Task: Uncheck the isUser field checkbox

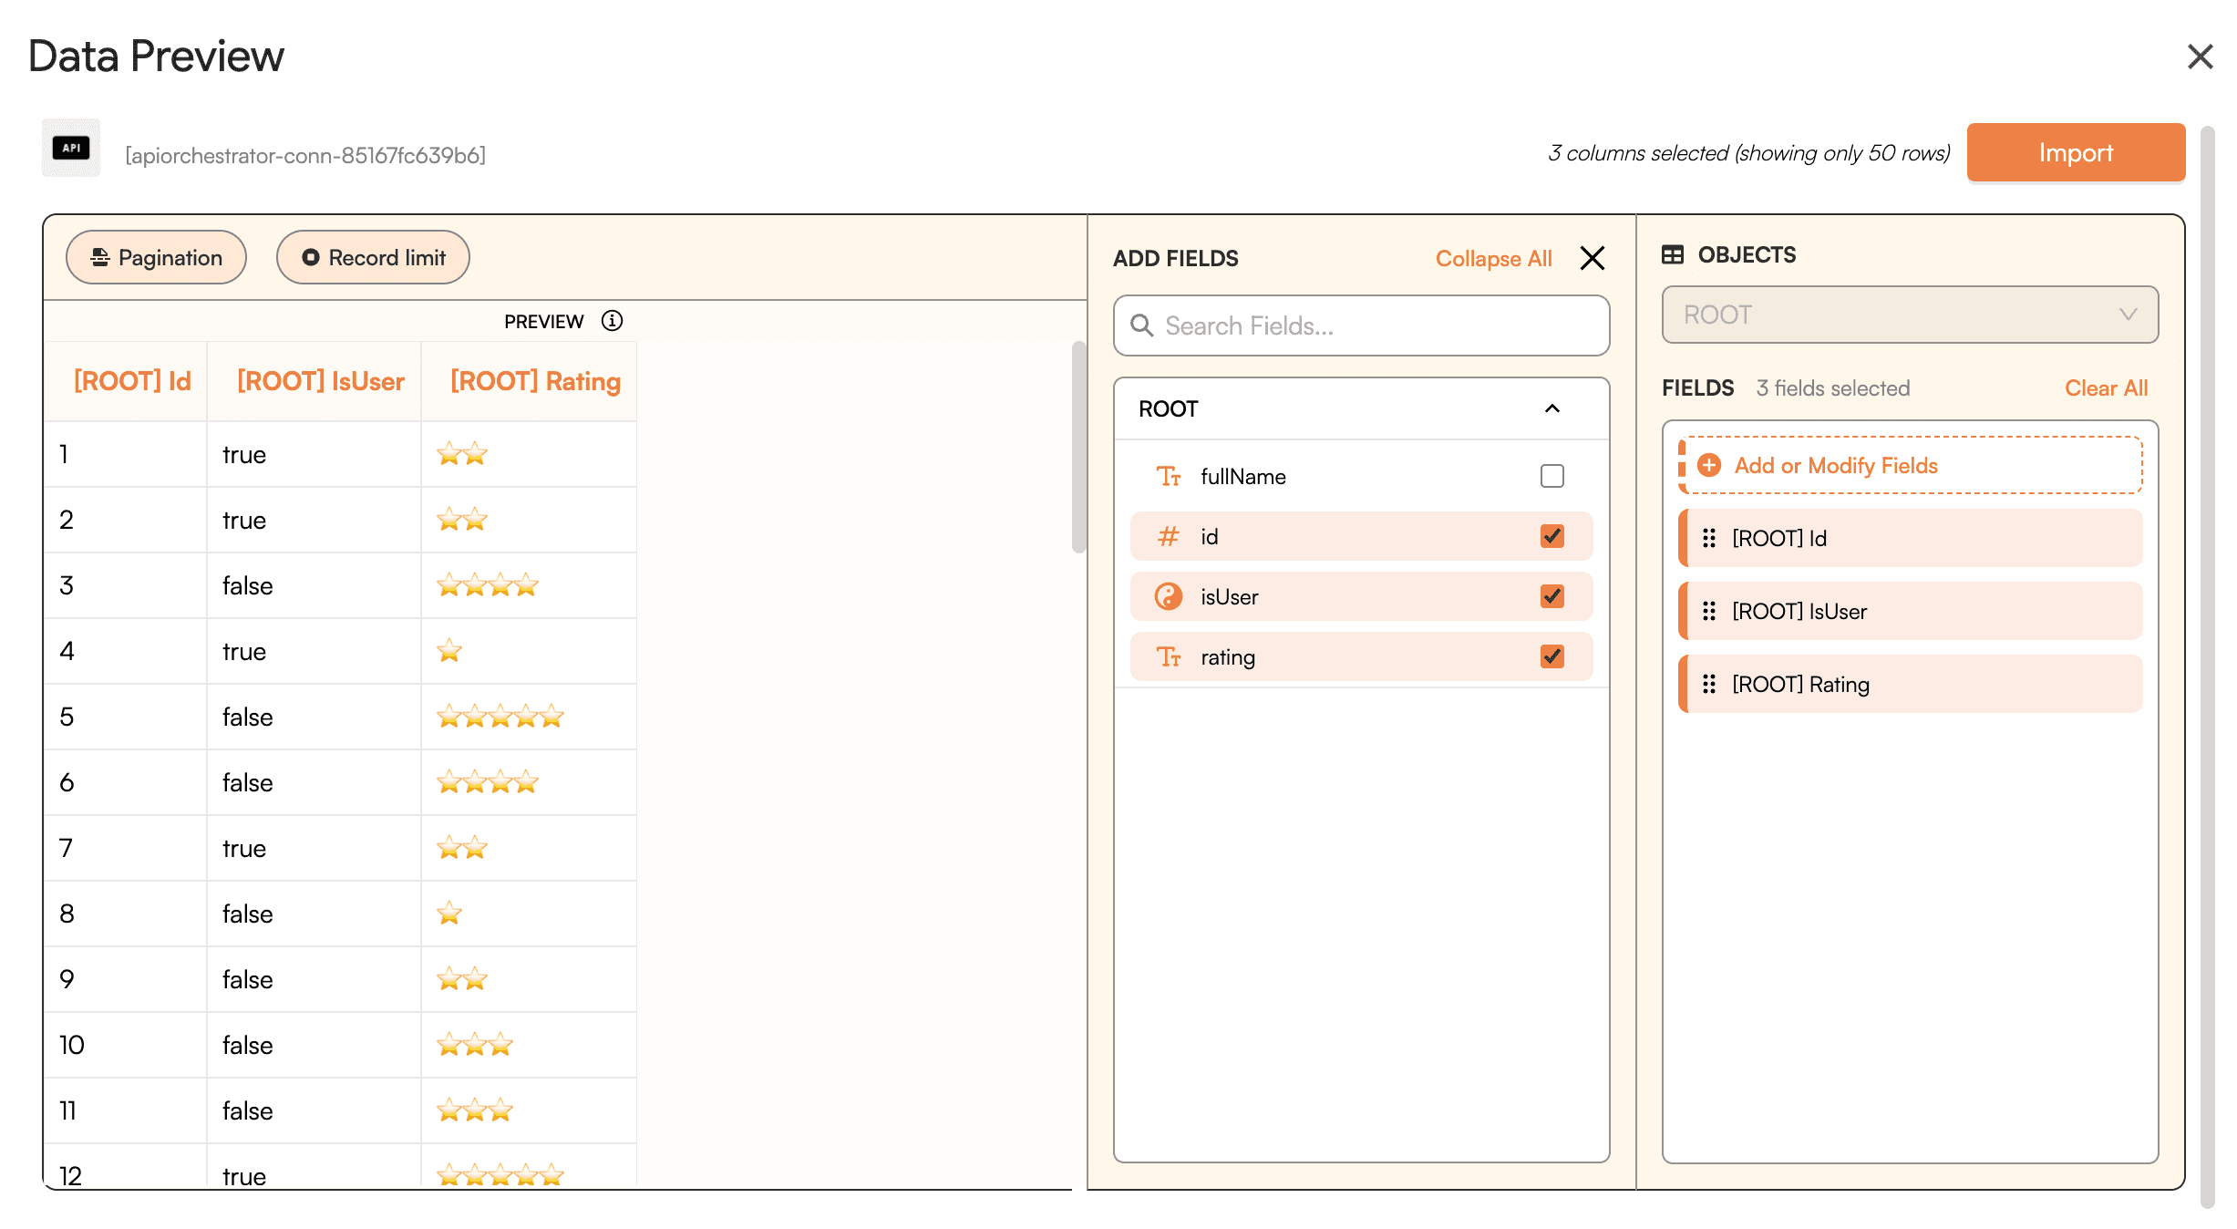Action: 1551,596
